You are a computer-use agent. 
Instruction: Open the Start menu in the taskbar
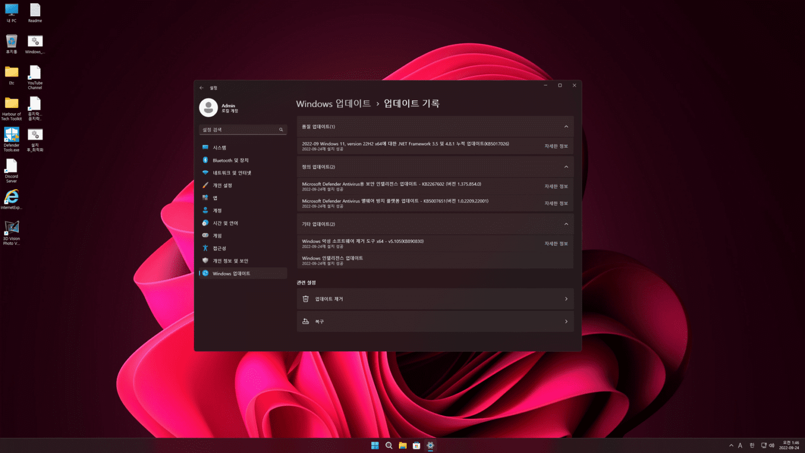[x=375, y=445]
